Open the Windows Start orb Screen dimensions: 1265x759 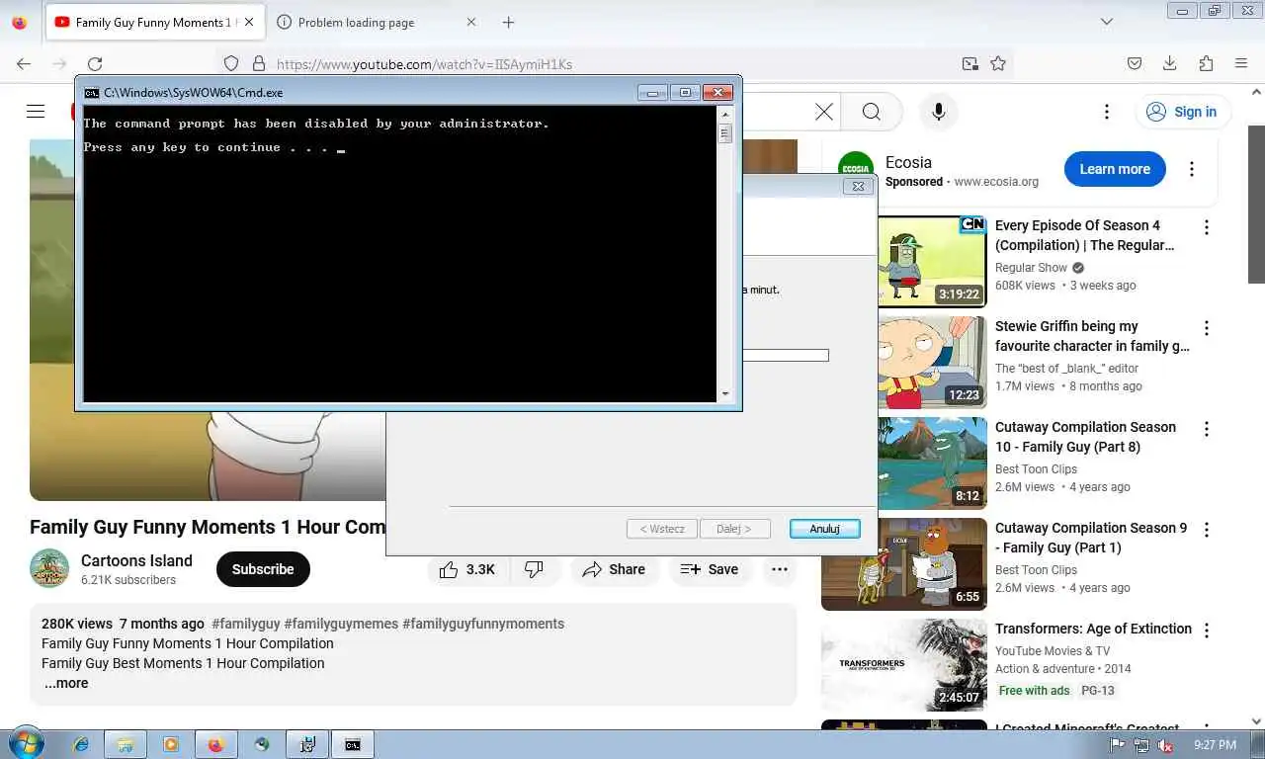click(25, 744)
